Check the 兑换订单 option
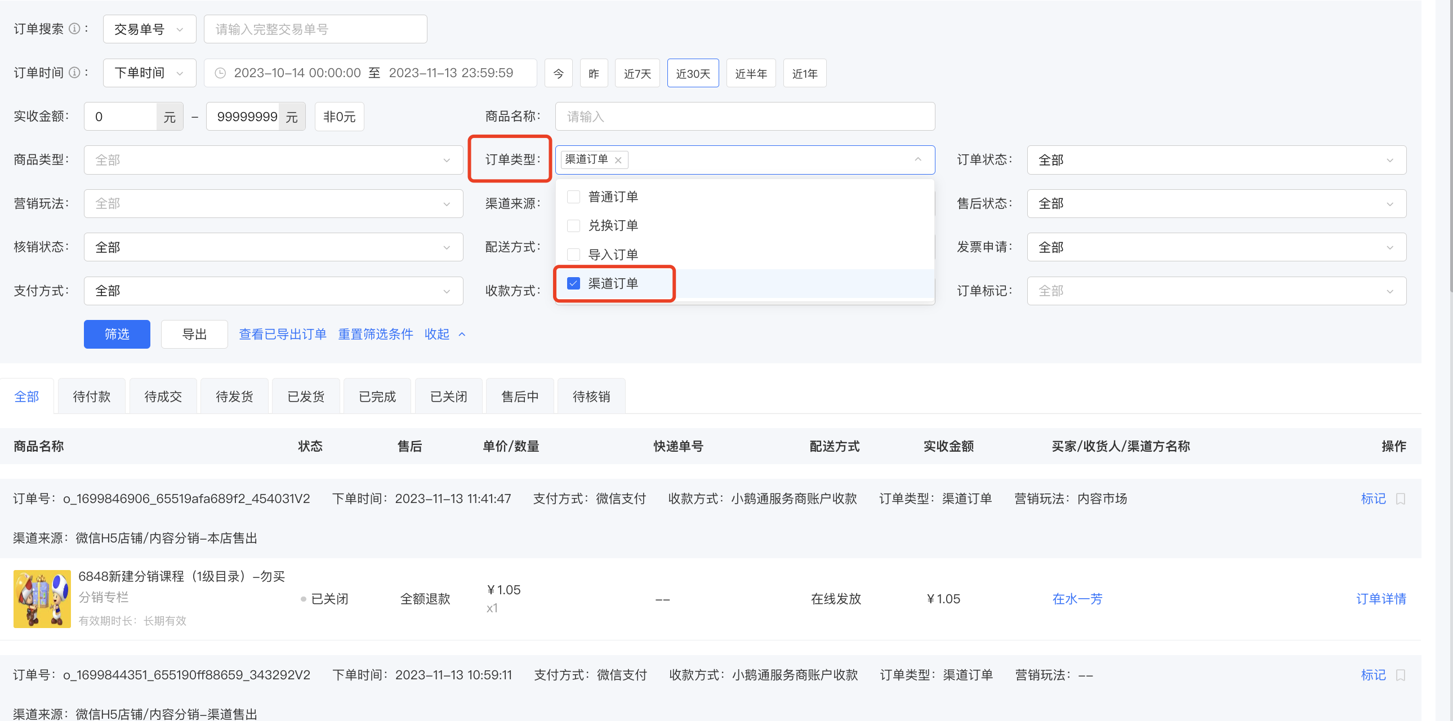This screenshot has width=1453, height=721. 573,226
